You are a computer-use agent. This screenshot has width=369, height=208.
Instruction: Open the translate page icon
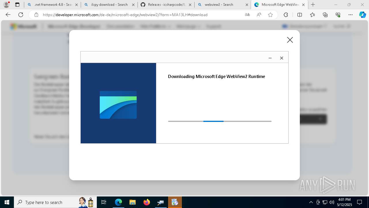click(x=247, y=15)
